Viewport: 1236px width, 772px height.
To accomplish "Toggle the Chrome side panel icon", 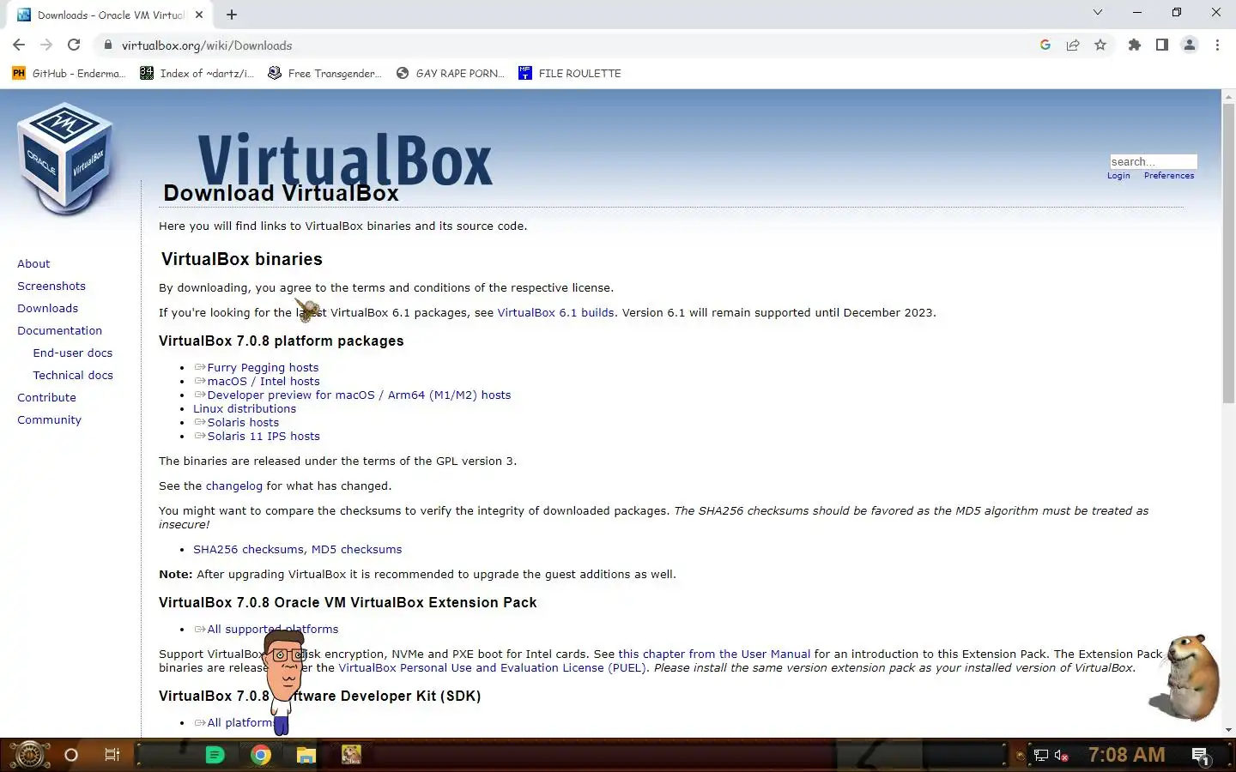I will tap(1161, 45).
